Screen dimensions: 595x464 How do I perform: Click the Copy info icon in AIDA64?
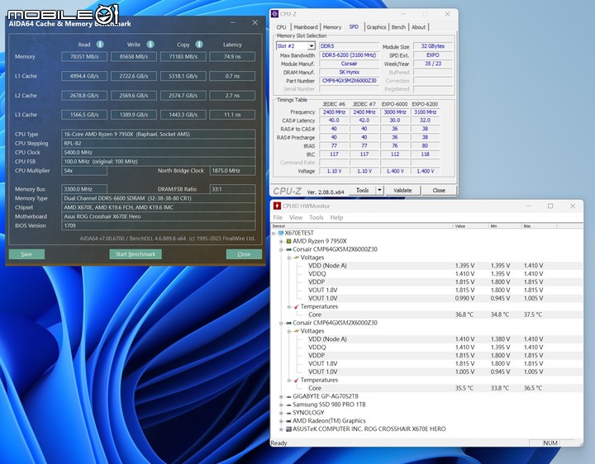tap(199, 45)
